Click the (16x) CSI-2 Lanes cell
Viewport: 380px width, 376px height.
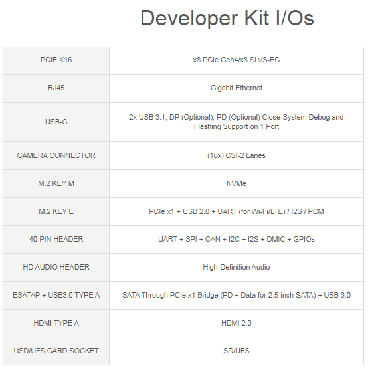coord(237,155)
